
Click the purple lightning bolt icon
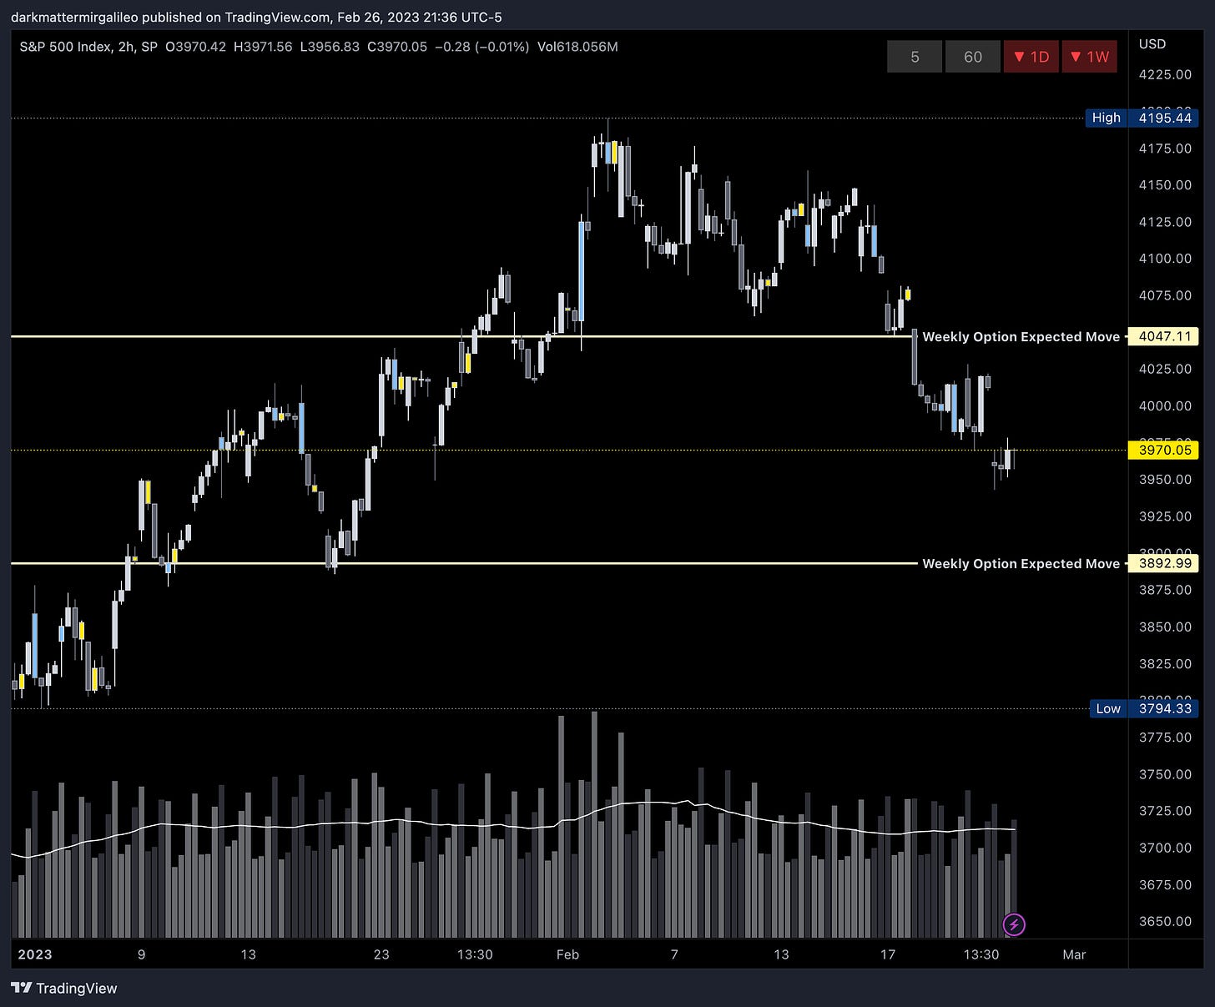pos(1014,924)
